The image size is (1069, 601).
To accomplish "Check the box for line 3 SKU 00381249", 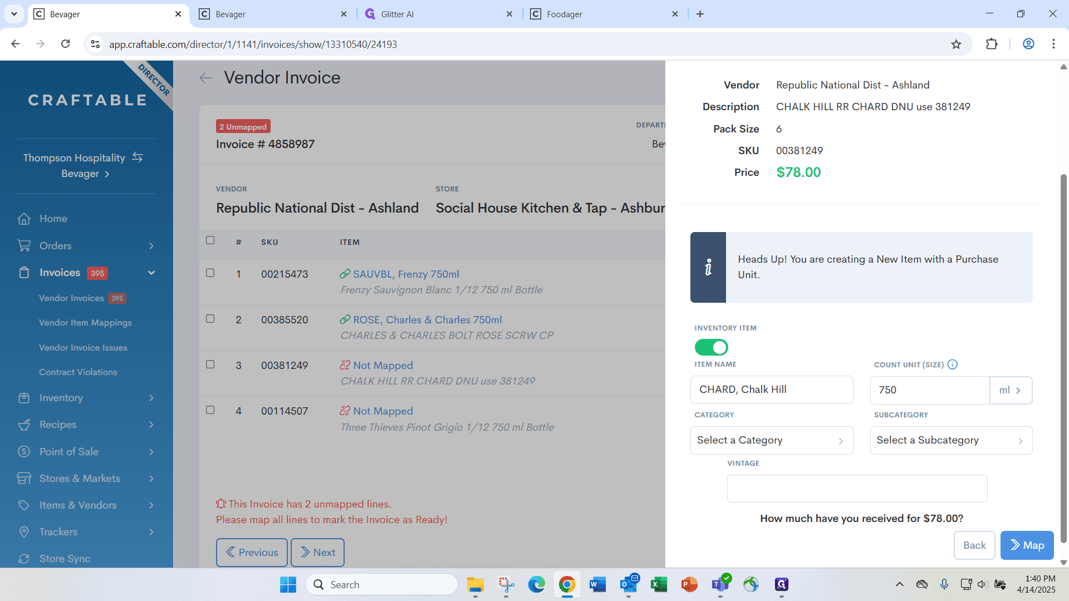I will [x=210, y=364].
